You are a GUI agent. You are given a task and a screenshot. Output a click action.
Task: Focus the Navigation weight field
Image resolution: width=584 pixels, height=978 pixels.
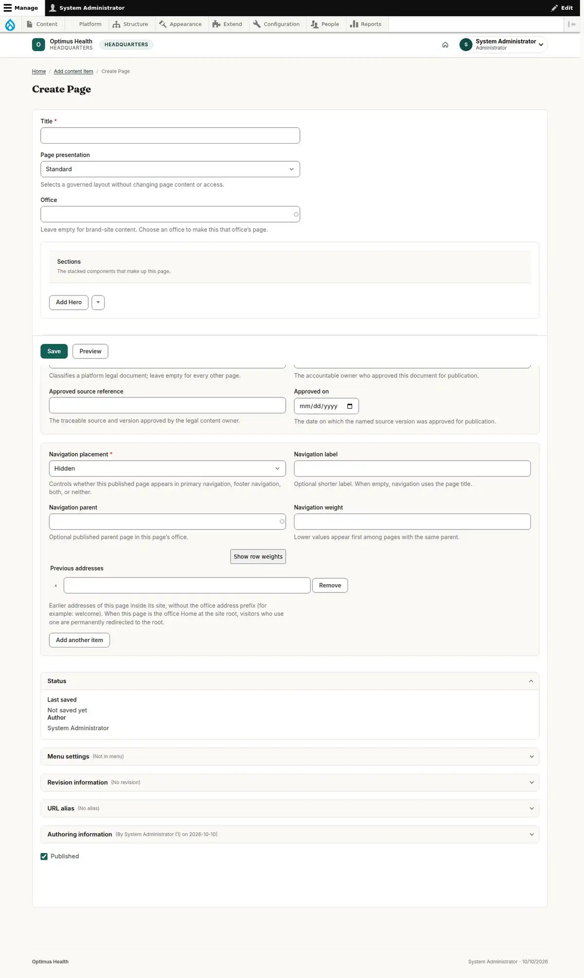tap(412, 521)
